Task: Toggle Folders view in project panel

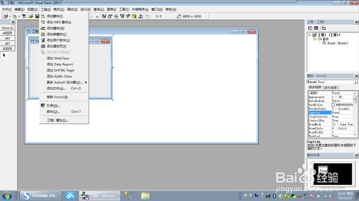Action: (x=324, y=28)
